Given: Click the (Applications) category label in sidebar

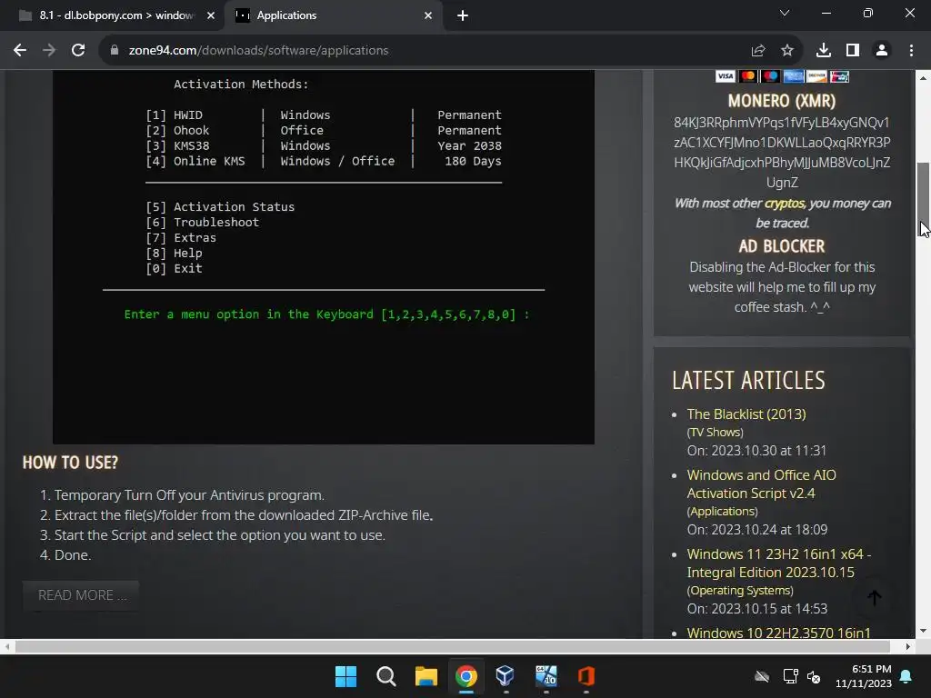Looking at the screenshot, I should pos(722,511).
